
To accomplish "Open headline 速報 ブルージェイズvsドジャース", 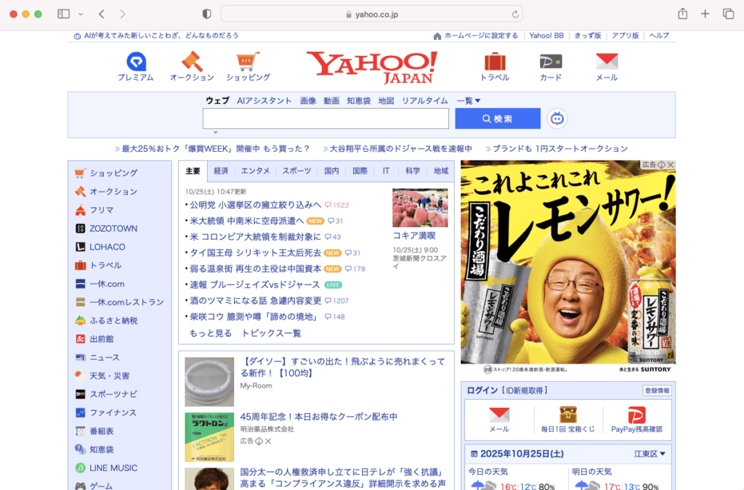I will 255,285.
